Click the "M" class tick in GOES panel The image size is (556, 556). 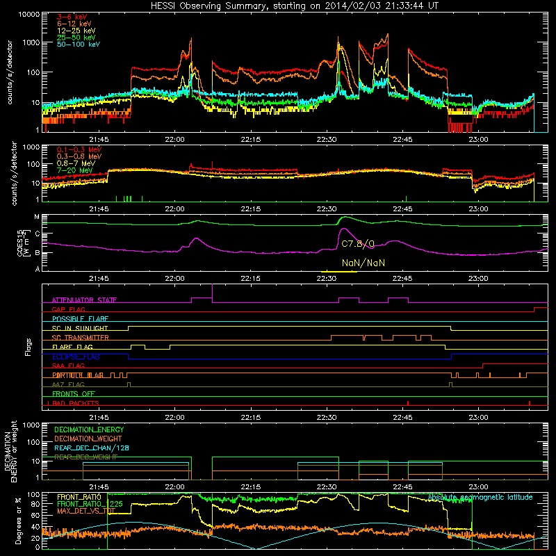(x=37, y=217)
